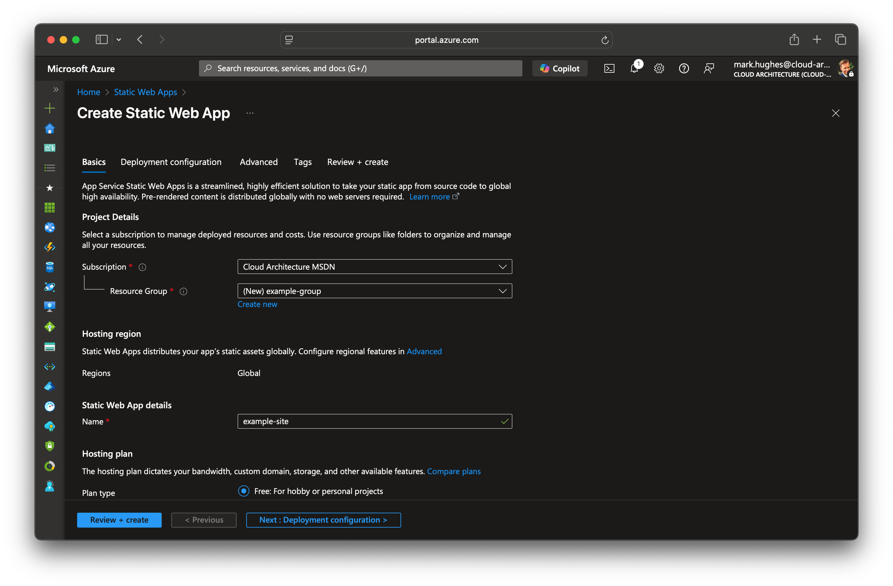
Task: Open Monitor gauge icon in sidebar
Action: [x=49, y=406]
